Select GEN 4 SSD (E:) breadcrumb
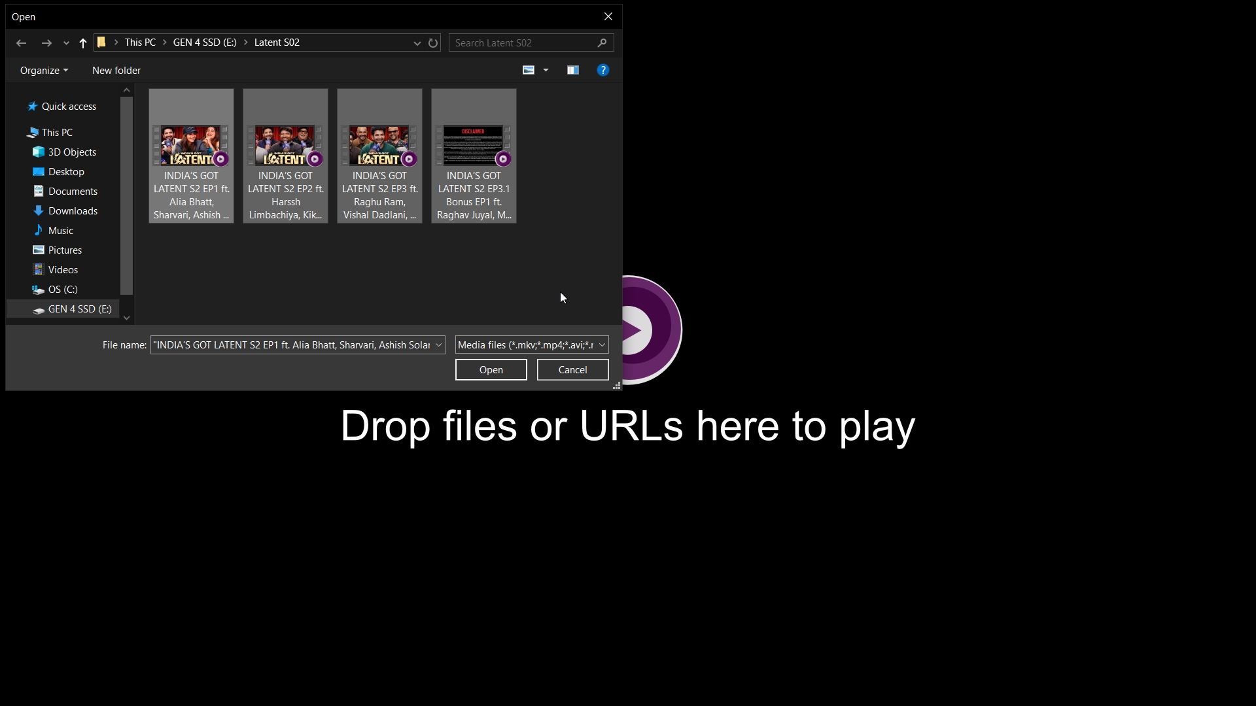This screenshot has width=1256, height=706. pyautogui.click(x=205, y=42)
